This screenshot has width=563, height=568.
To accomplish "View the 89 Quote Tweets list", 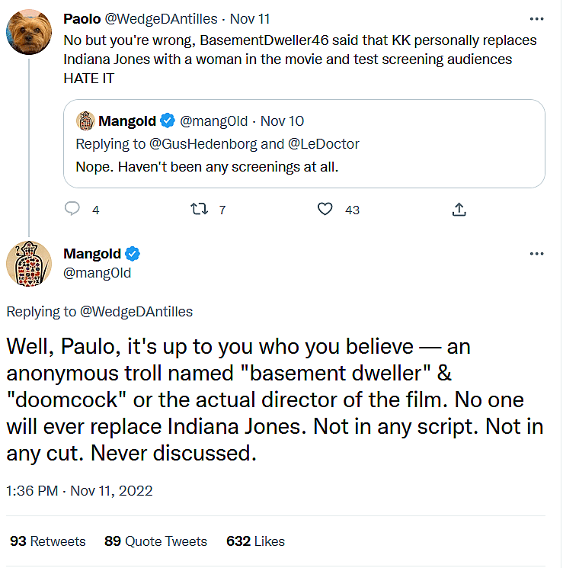I will point(155,541).
